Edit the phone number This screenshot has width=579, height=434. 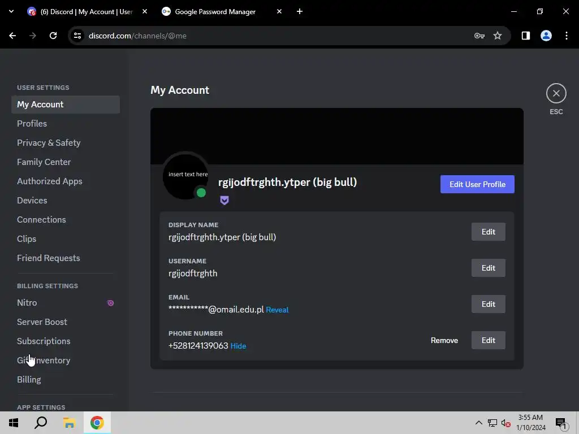click(488, 340)
